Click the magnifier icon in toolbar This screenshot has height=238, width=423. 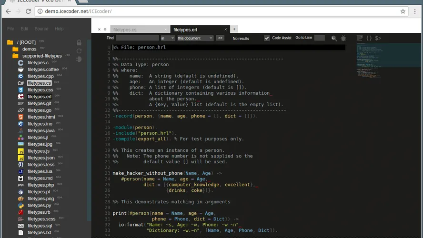click(334, 38)
